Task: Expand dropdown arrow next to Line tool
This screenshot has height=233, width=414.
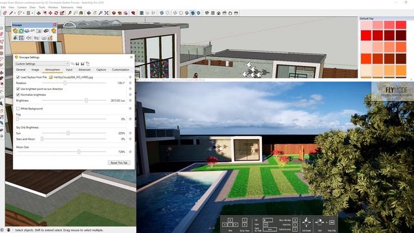Action: [14, 13]
